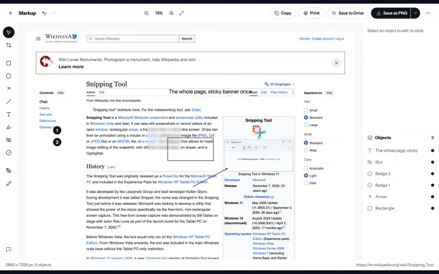Choose the rectangle shape tool
This screenshot has width=439, height=274.
click(x=9, y=63)
